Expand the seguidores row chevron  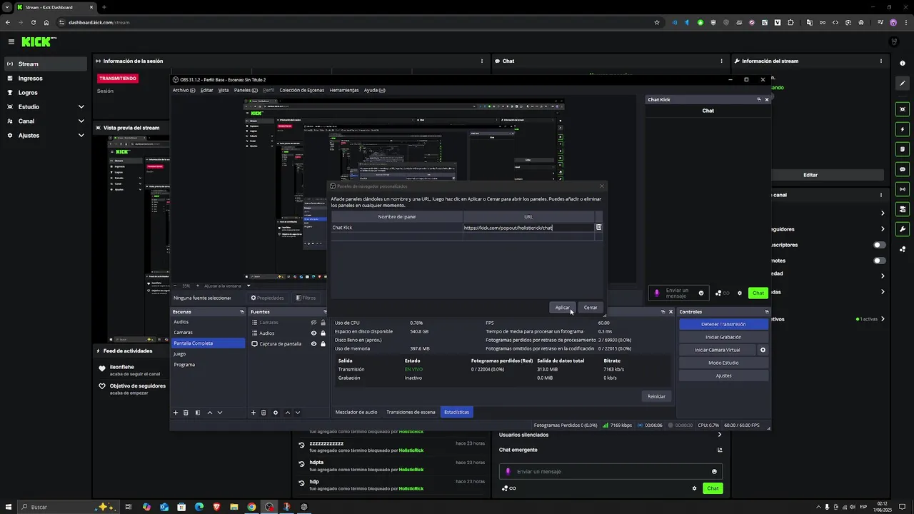pyautogui.click(x=883, y=229)
